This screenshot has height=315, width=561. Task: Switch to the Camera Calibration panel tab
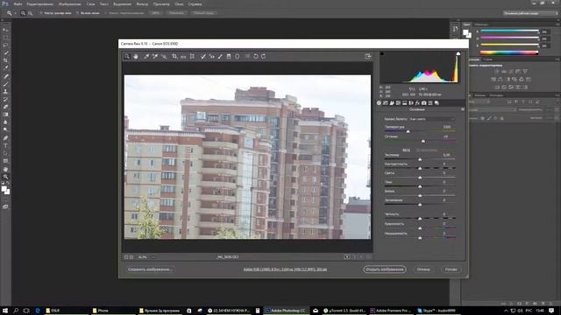[424, 103]
